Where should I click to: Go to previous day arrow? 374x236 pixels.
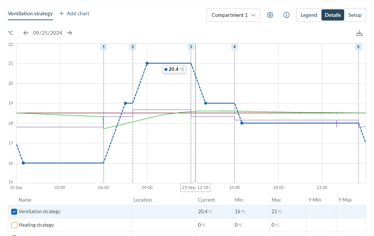26,33
